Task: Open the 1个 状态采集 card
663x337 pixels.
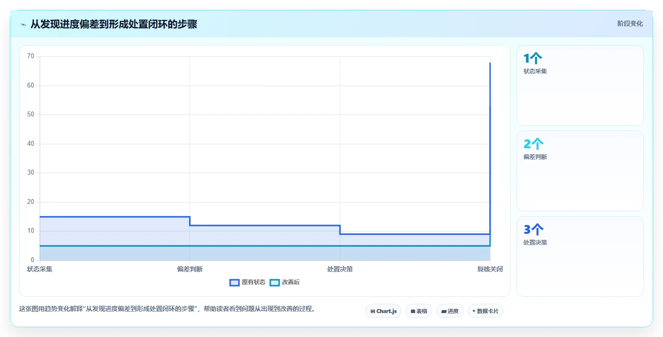Action: pyautogui.click(x=580, y=86)
